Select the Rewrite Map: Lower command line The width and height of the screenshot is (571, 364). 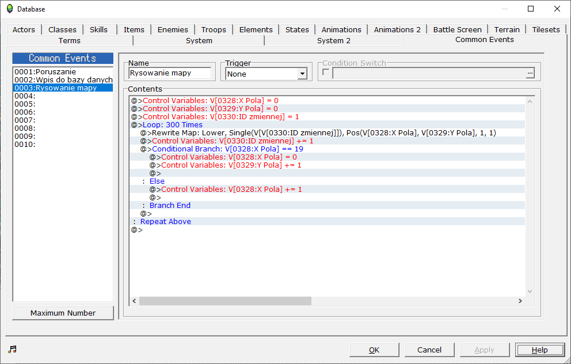[328, 132]
